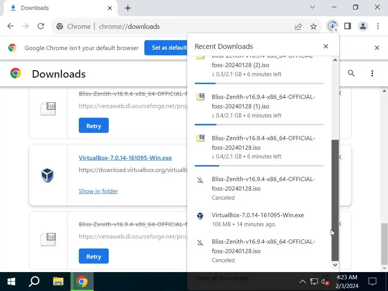The width and height of the screenshot is (388, 291).
Task: Click the iso file icon of last download card
Action: [48, 239]
